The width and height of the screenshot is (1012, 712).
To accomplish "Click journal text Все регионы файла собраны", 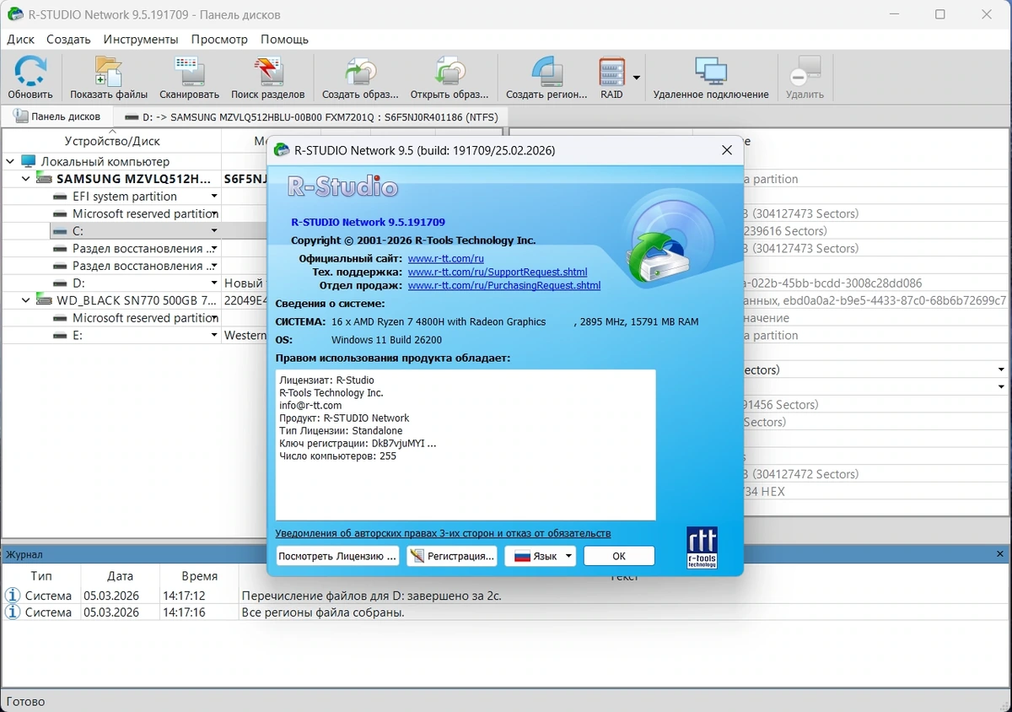I will [323, 612].
